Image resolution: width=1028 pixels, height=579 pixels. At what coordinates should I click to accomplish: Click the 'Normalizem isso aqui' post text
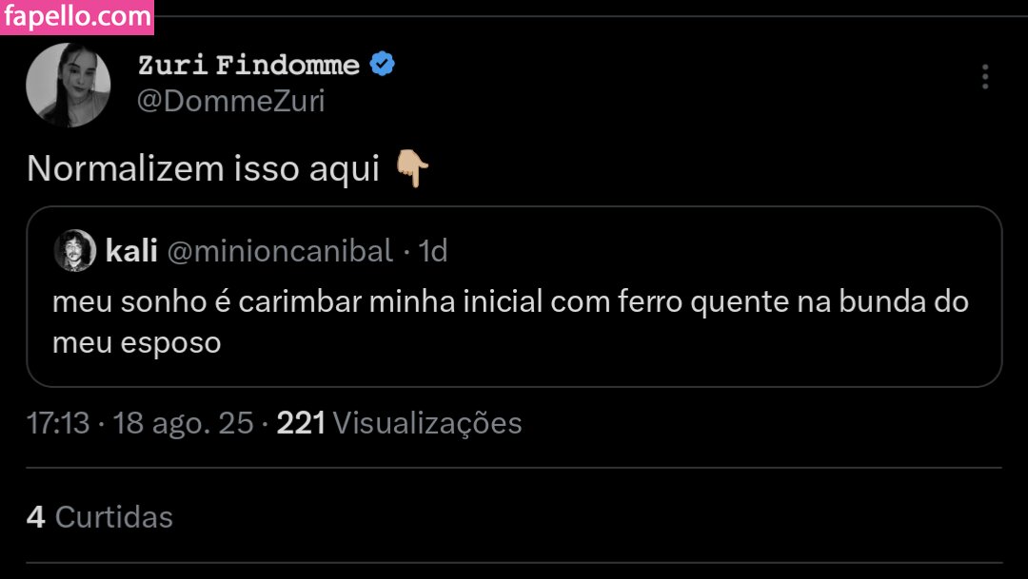pyautogui.click(x=203, y=169)
